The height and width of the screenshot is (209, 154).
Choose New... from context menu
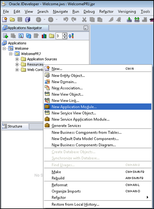coord(98,69)
